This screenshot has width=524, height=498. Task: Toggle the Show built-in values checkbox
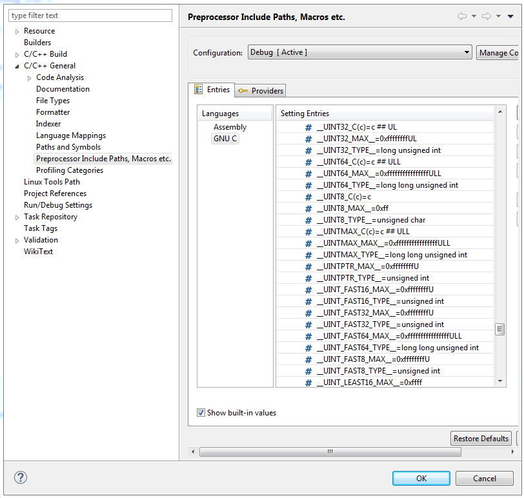coord(201,413)
